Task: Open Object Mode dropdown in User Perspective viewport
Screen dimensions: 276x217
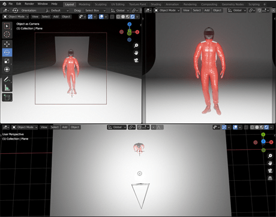Action: pyautogui.click(x=25, y=127)
